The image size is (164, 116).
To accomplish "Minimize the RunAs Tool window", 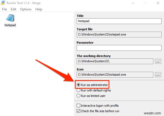I will [x=133, y=3].
